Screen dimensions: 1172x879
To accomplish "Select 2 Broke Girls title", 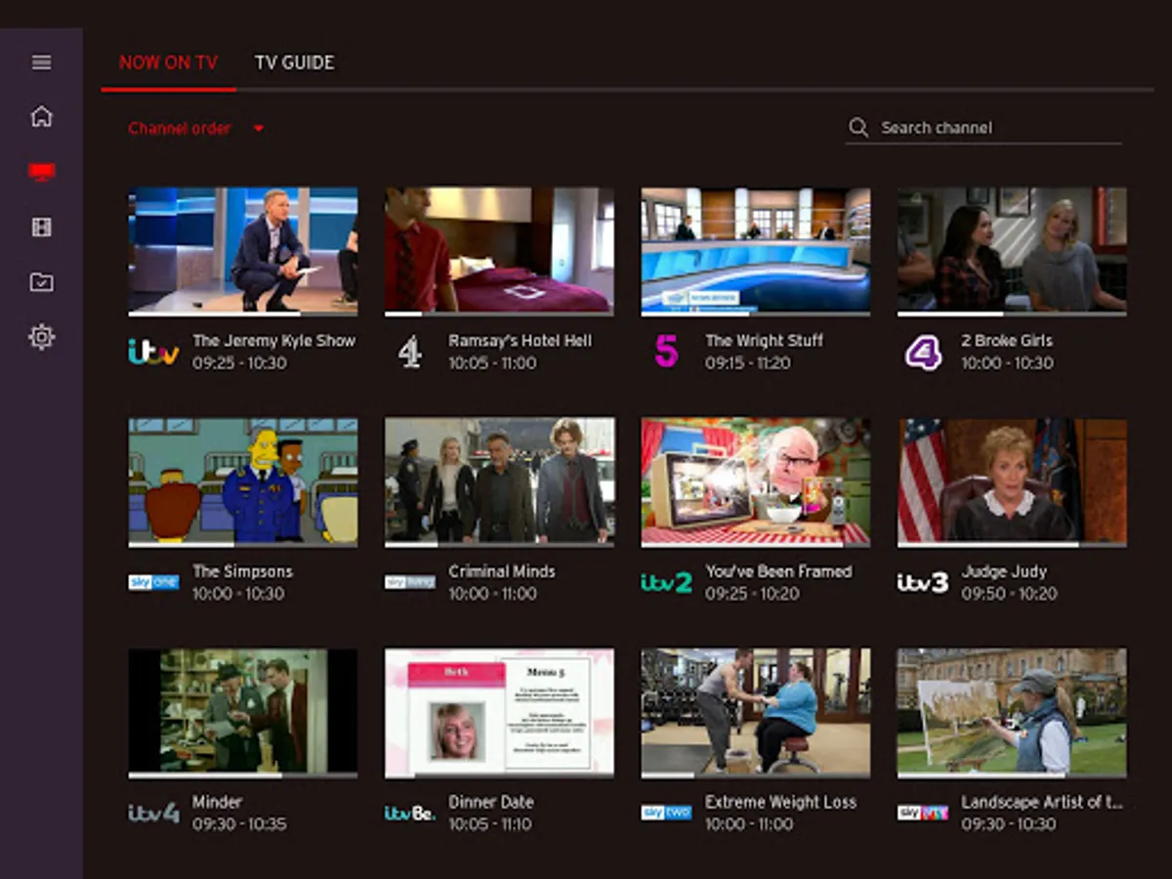I will pos(1007,341).
